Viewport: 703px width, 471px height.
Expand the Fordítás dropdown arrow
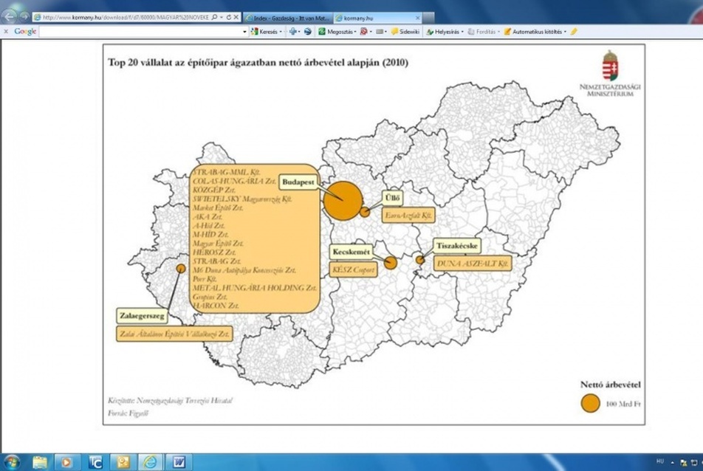click(499, 32)
